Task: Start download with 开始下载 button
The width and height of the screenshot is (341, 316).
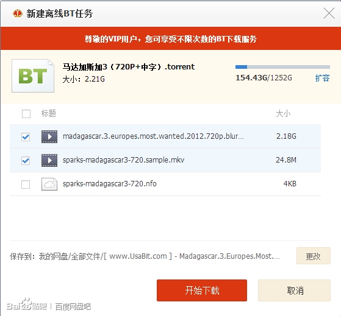Action: pyautogui.click(x=202, y=290)
